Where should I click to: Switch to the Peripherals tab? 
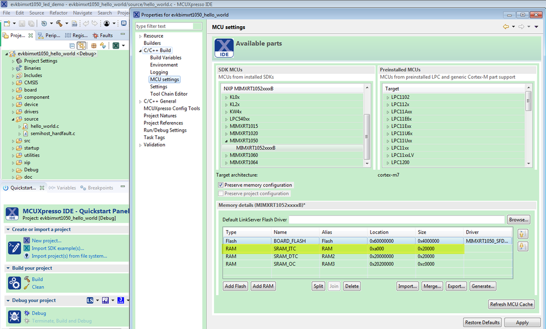49,35
